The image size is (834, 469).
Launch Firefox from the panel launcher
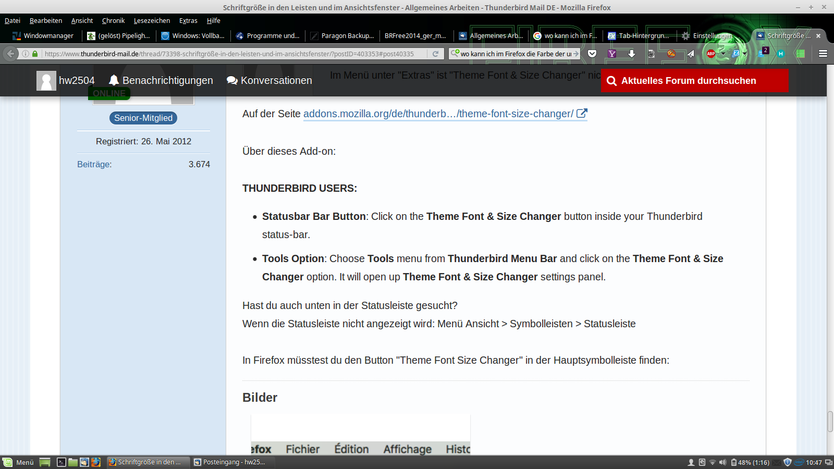tap(96, 462)
